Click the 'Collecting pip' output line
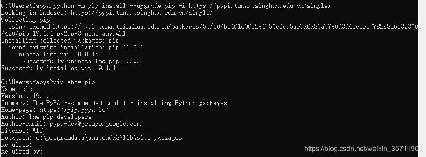This screenshot has height=157, width=426. 26,20
